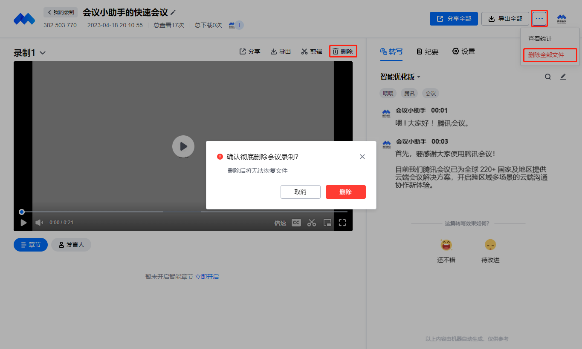Image resolution: width=582 pixels, height=349 pixels.
Task: Click the more options ellipsis button
Action: (x=539, y=18)
